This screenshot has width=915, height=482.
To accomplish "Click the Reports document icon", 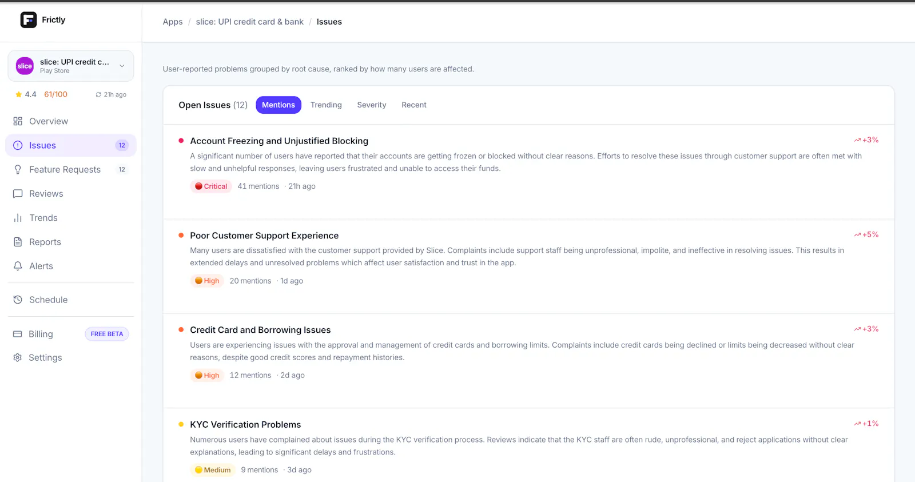I will click(x=18, y=242).
